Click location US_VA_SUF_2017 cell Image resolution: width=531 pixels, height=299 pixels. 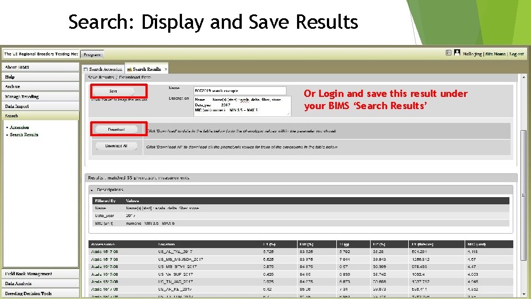coord(175,274)
